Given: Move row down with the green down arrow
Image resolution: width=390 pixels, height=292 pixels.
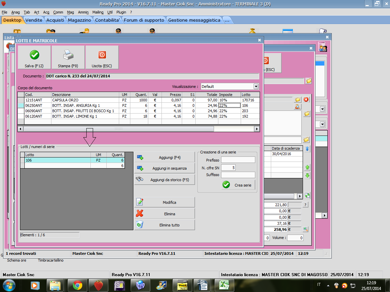Looking at the screenshot, I should pos(307,175).
